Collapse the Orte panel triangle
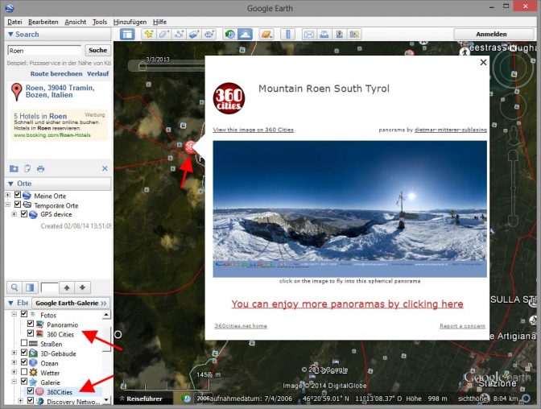The width and height of the screenshot is (541, 409). (10, 184)
